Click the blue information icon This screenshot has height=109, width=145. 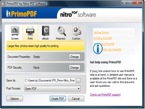(x=98, y=48)
